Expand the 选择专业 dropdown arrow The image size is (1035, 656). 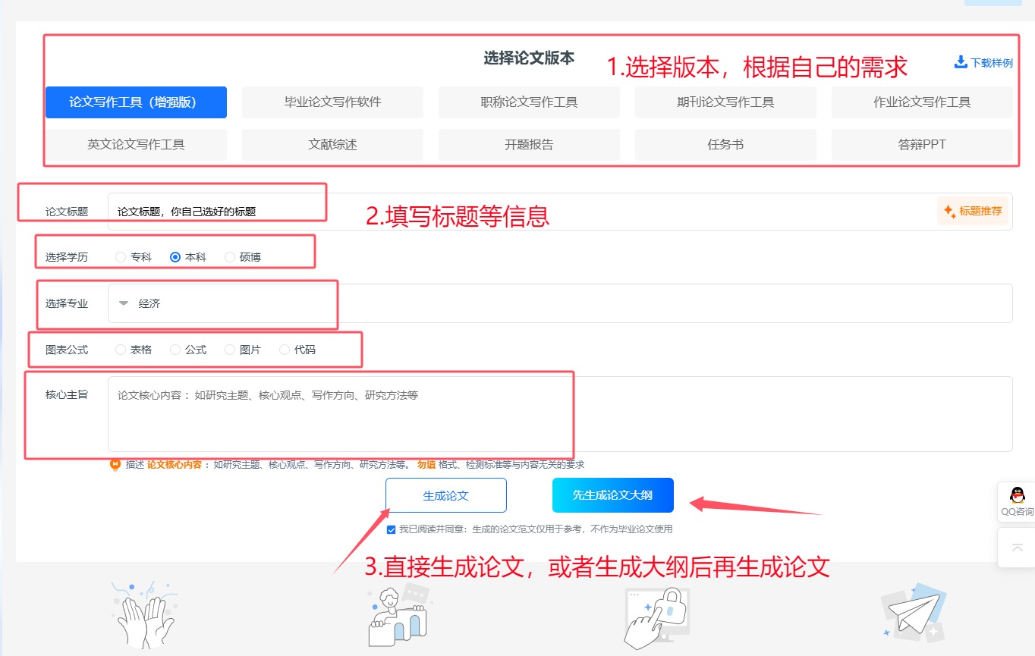[124, 303]
